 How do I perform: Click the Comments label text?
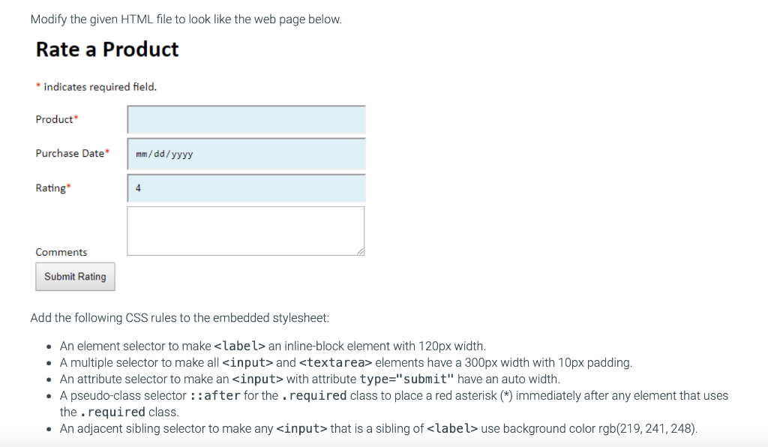click(x=61, y=252)
